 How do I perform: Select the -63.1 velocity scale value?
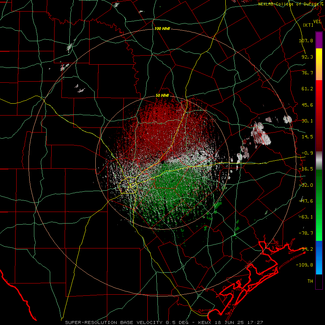tap(306, 217)
